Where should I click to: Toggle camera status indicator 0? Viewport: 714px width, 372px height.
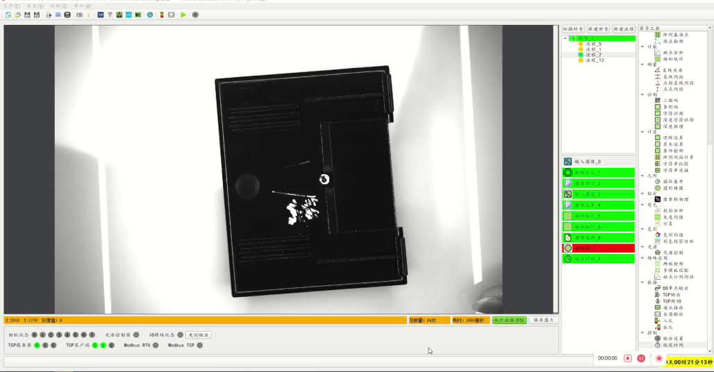coord(34,335)
